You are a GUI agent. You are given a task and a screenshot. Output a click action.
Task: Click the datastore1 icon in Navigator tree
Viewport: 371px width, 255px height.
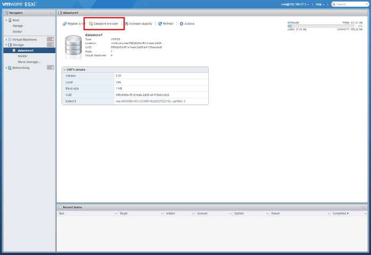pos(14,50)
